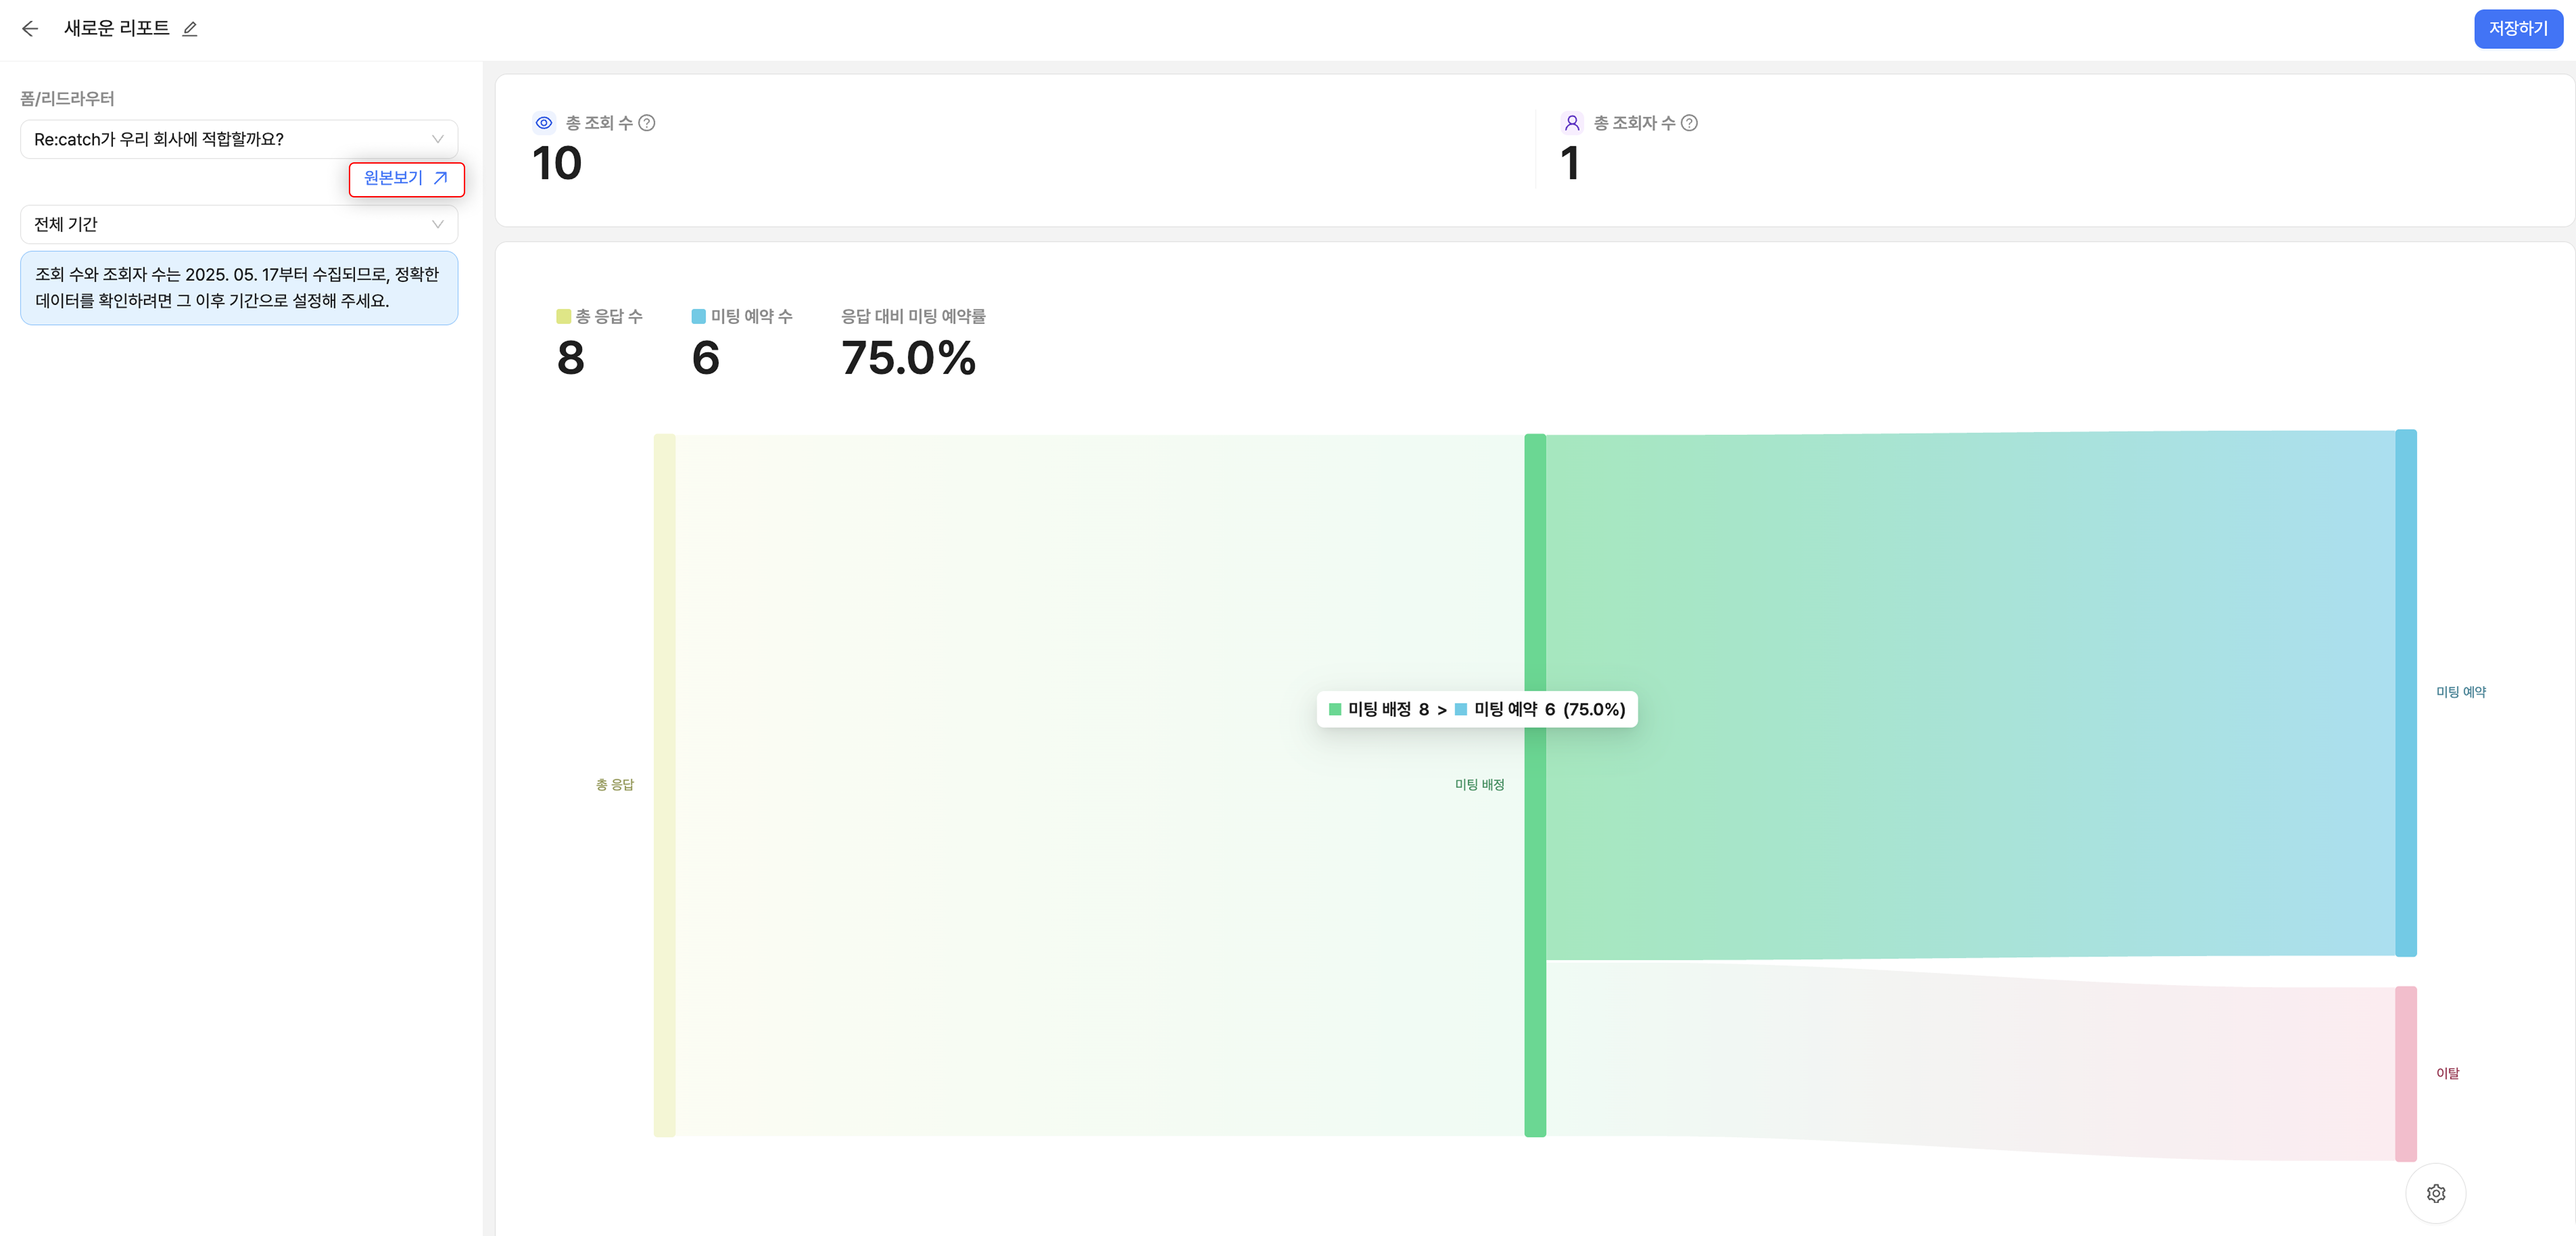Open chart settings gear icon

tap(2436, 1193)
